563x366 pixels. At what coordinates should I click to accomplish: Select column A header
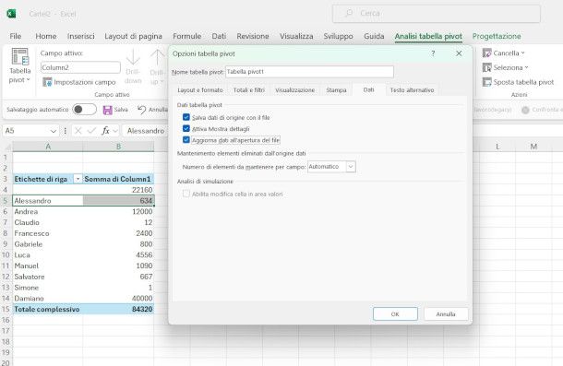[x=48, y=147]
